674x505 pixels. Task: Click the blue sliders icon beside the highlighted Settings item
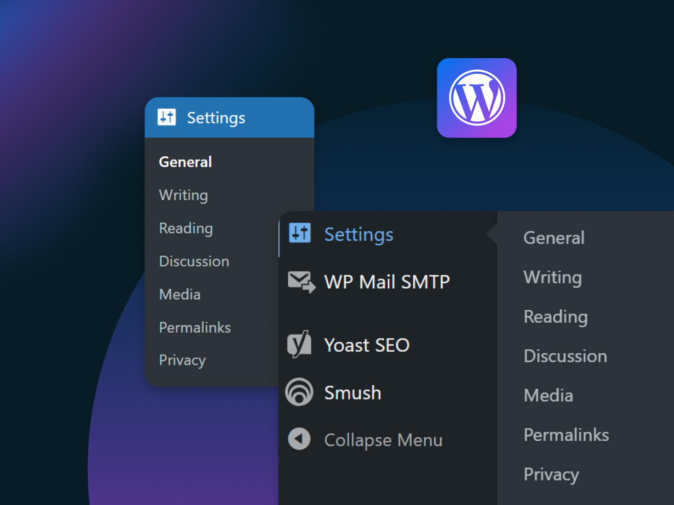pos(300,233)
